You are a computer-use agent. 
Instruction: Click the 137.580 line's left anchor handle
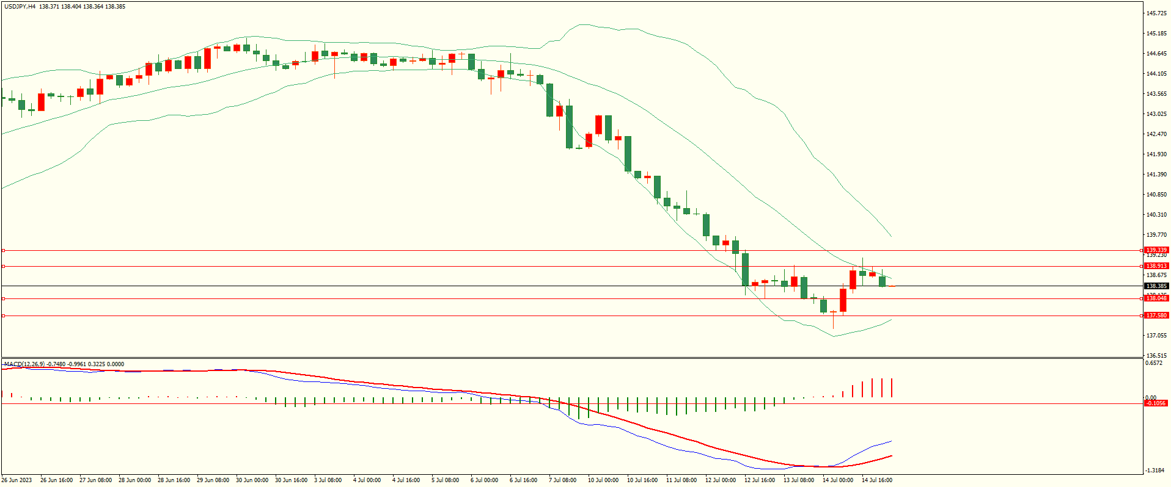tap(3, 316)
